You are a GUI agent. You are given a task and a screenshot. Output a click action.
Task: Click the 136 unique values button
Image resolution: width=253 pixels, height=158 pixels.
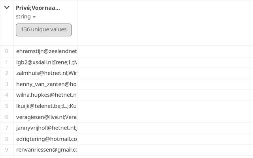[x=43, y=30]
